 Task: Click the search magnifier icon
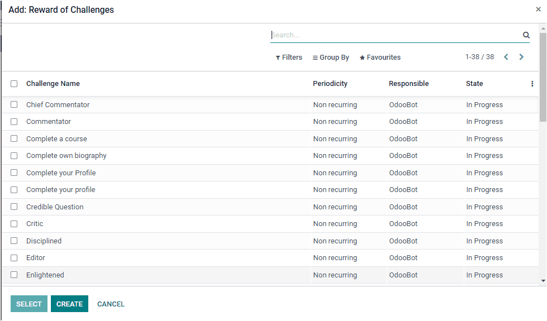[x=526, y=35]
